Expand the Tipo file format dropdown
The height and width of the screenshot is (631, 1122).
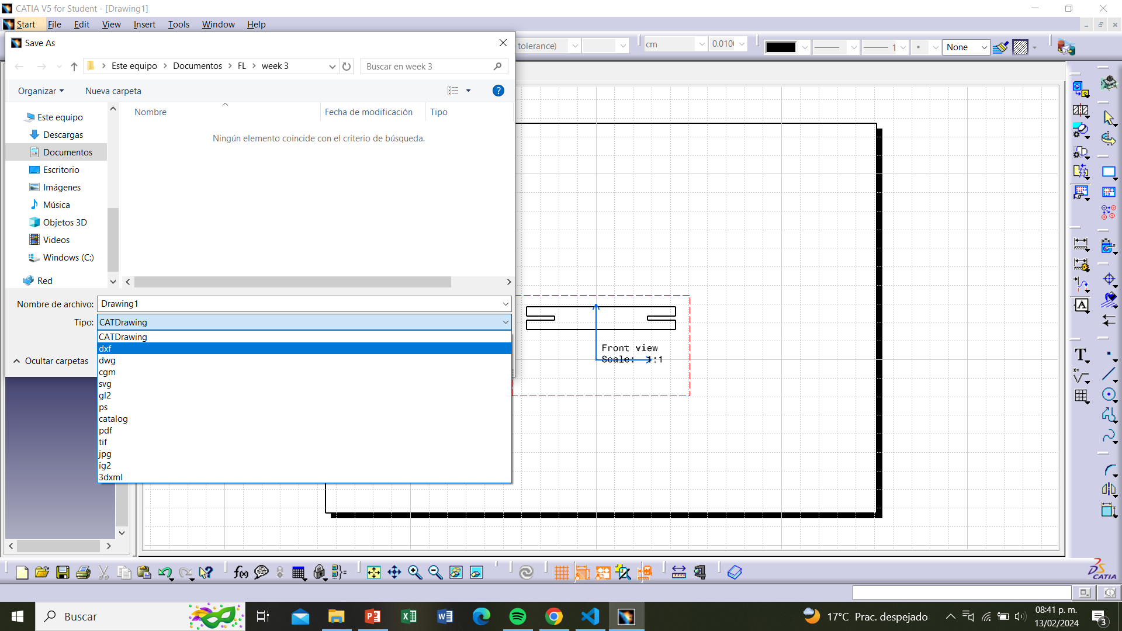coord(505,322)
